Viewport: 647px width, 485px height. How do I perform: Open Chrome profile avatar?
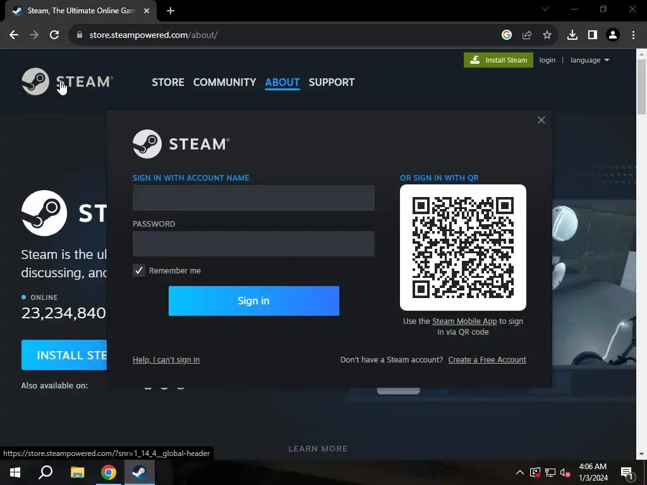(613, 35)
